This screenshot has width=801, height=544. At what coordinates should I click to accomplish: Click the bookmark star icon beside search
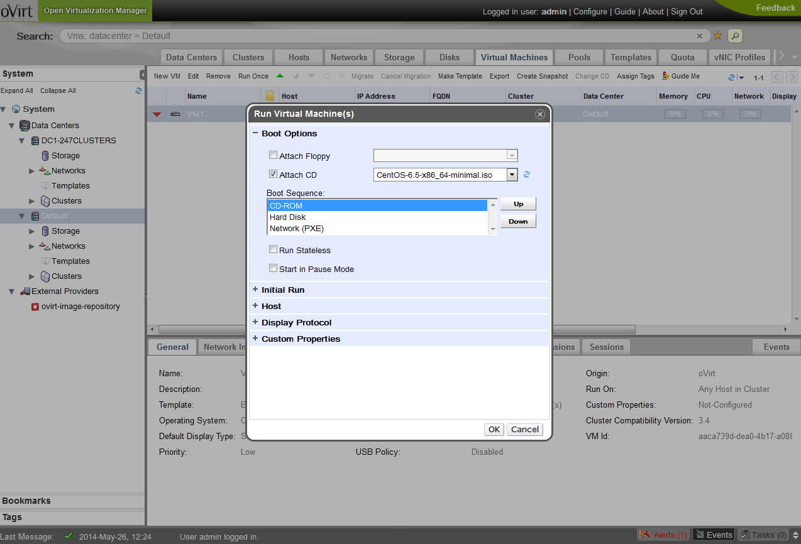pos(717,36)
